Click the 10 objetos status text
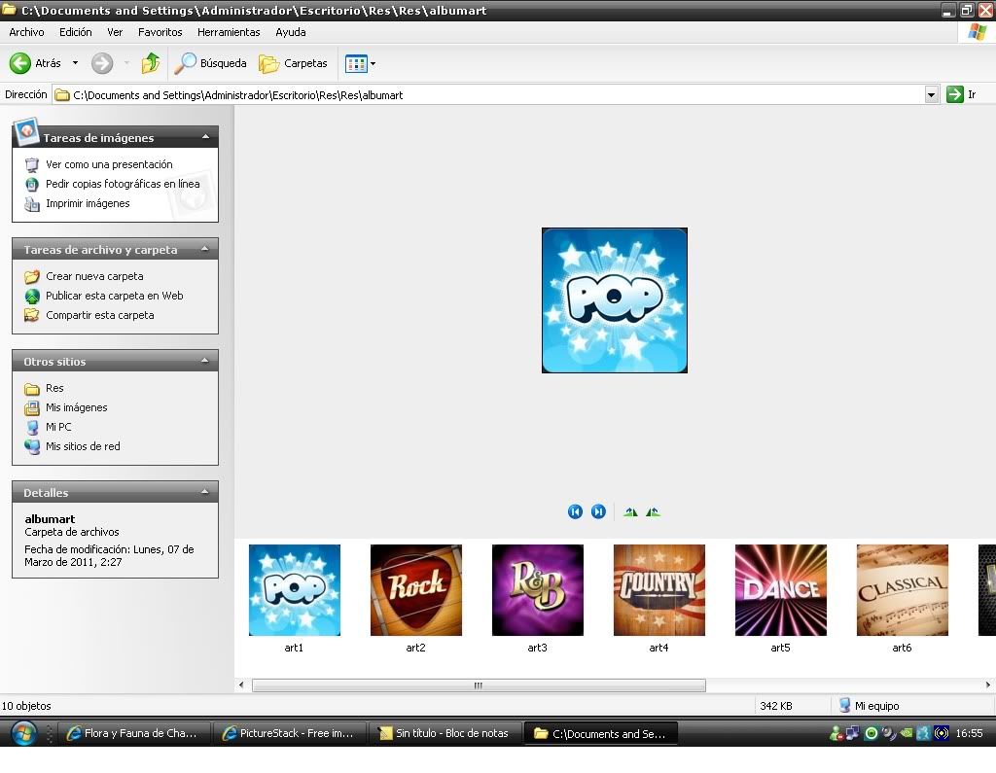This screenshot has width=996, height=773. (x=26, y=706)
